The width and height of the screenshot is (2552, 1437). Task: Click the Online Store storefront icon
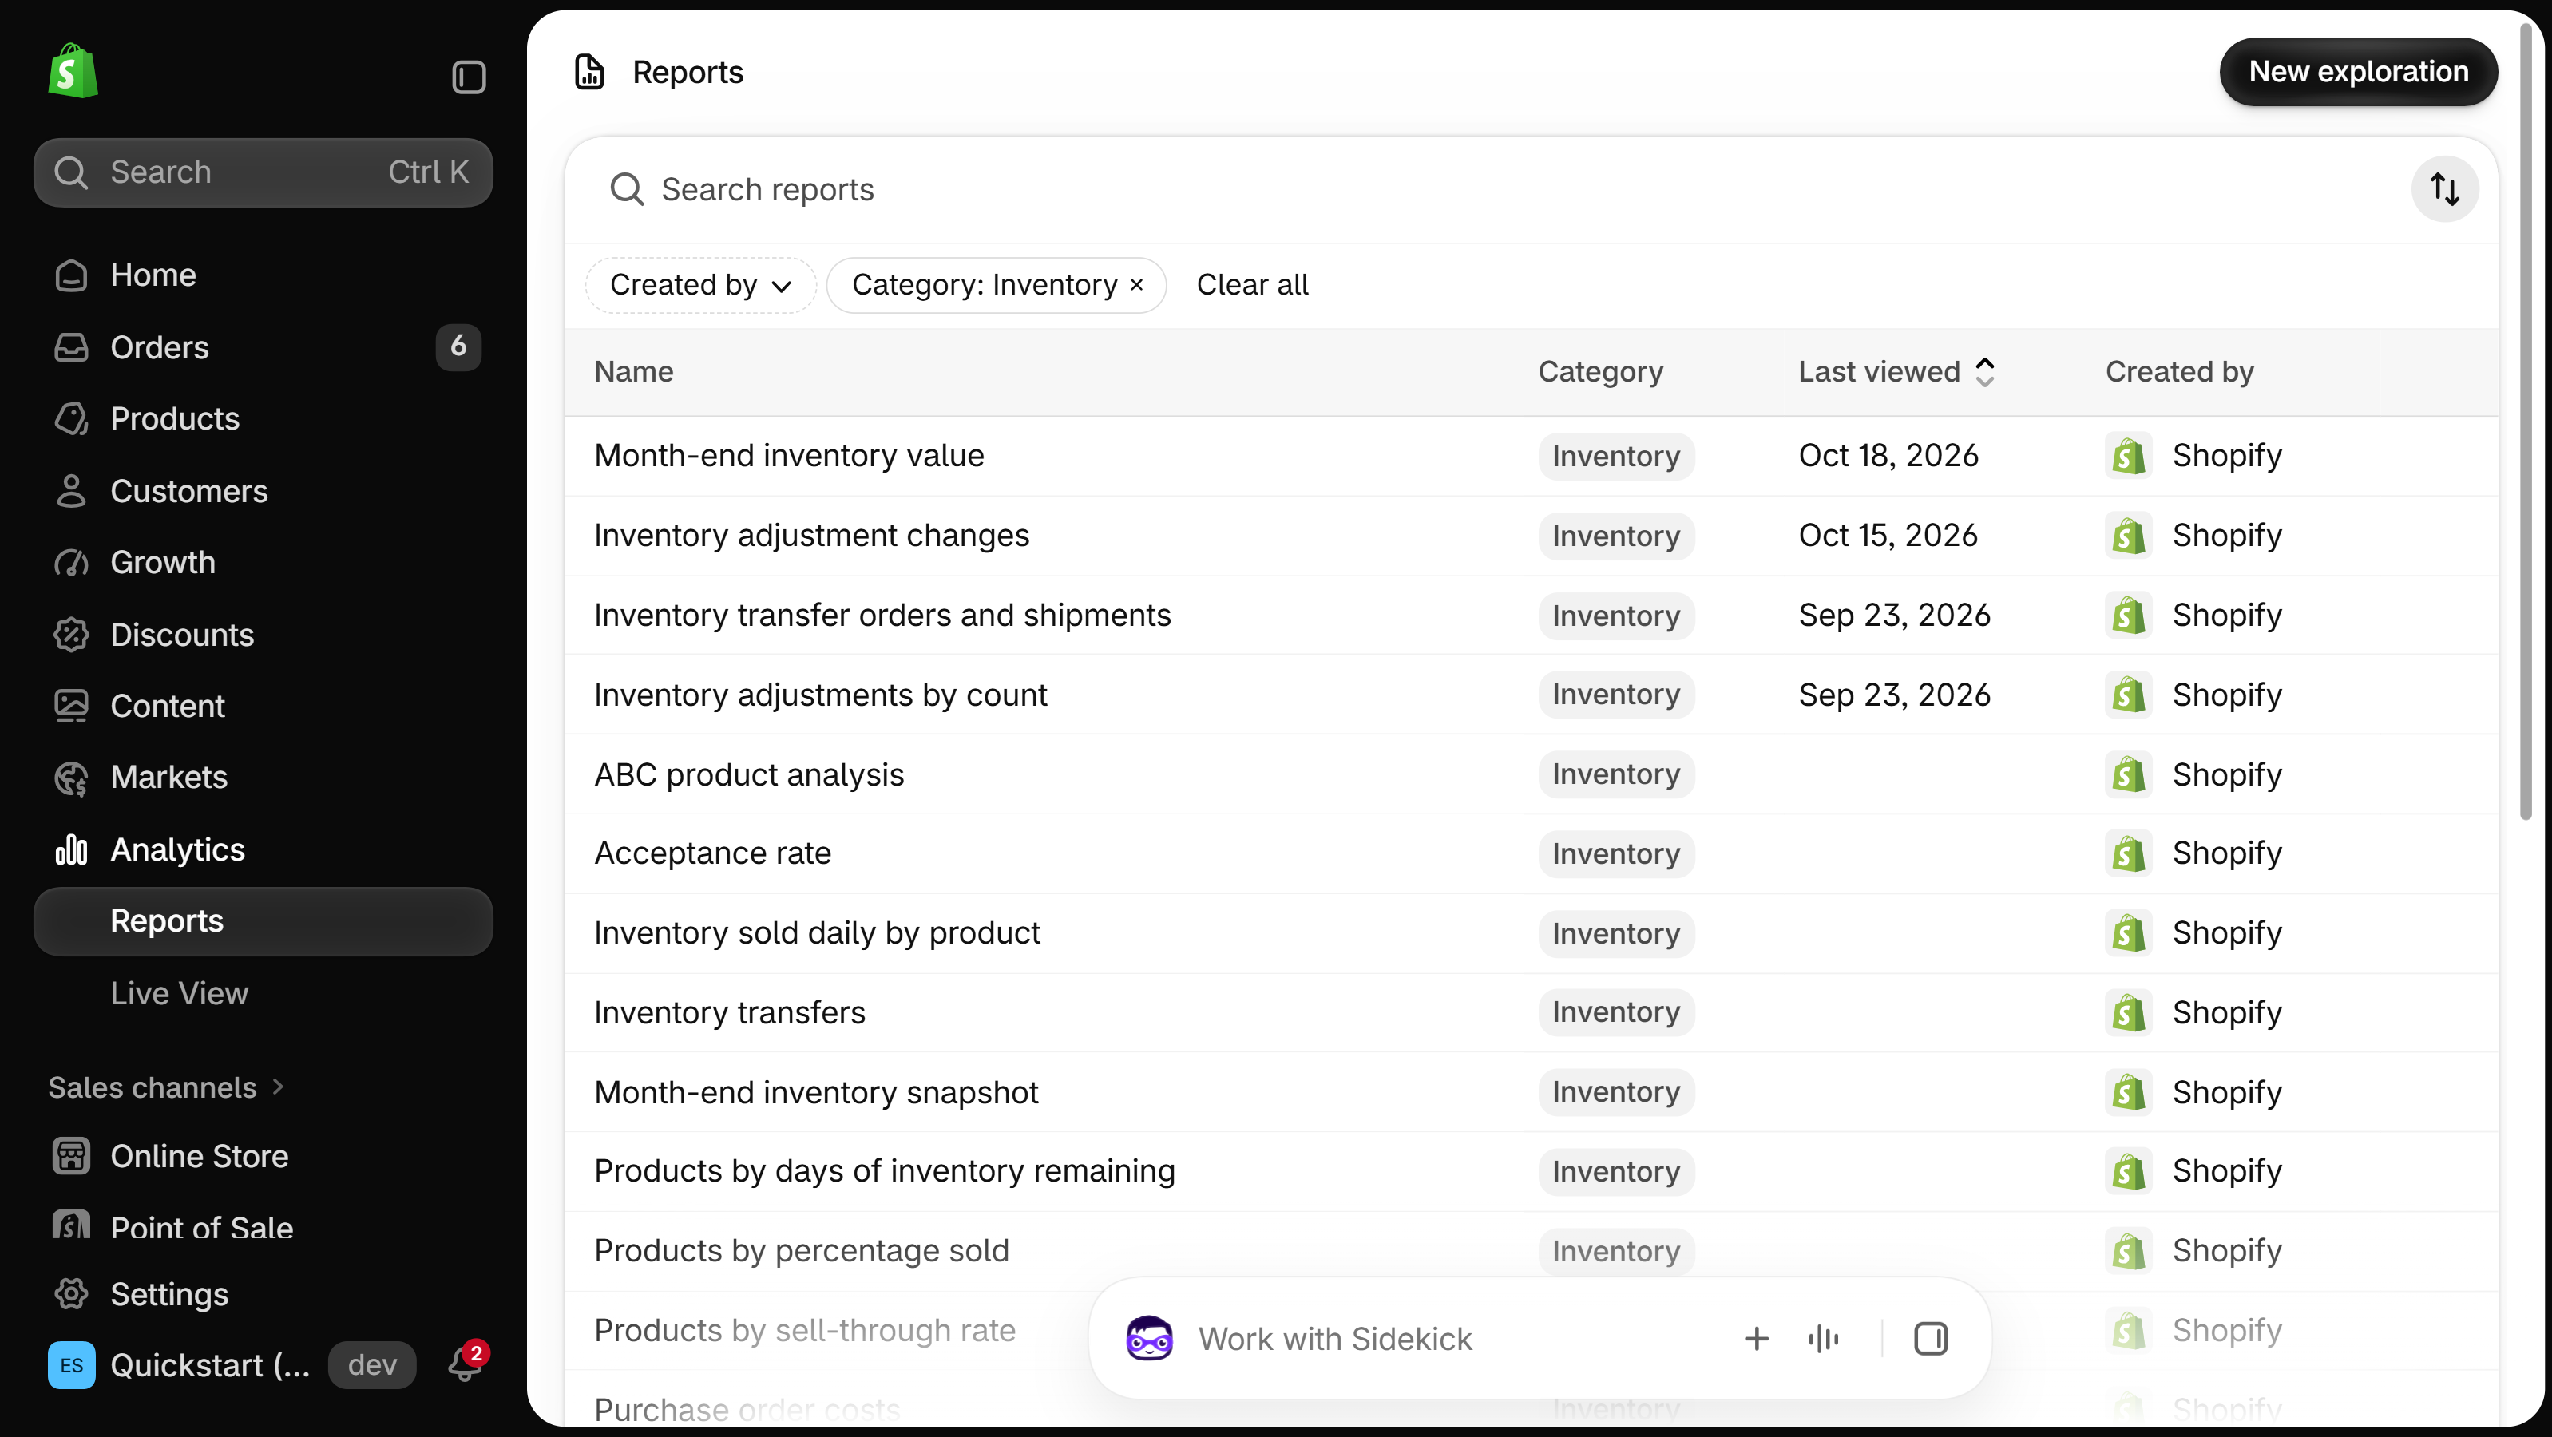[71, 1156]
